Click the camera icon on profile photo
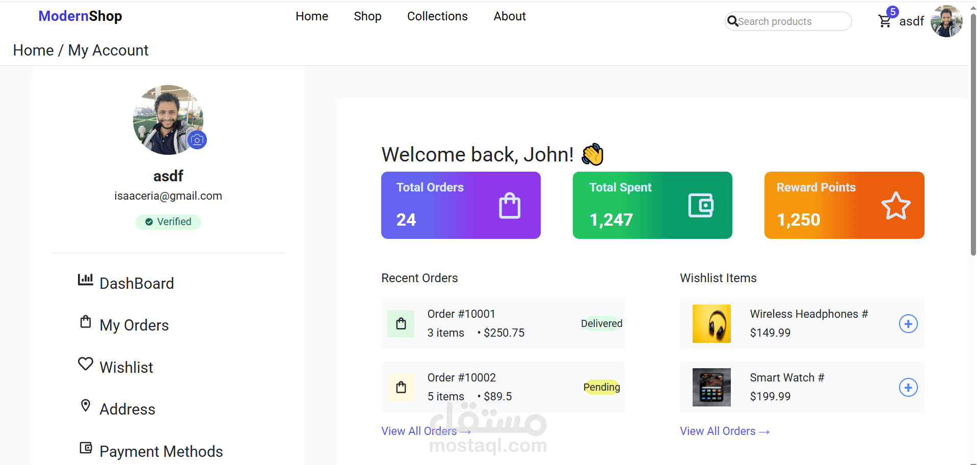 pyautogui.click(x=197, y=140)
